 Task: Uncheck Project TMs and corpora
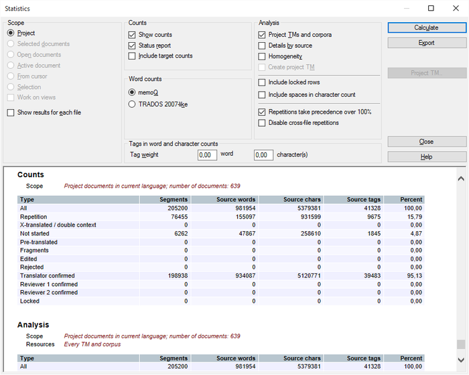[262, 35]
